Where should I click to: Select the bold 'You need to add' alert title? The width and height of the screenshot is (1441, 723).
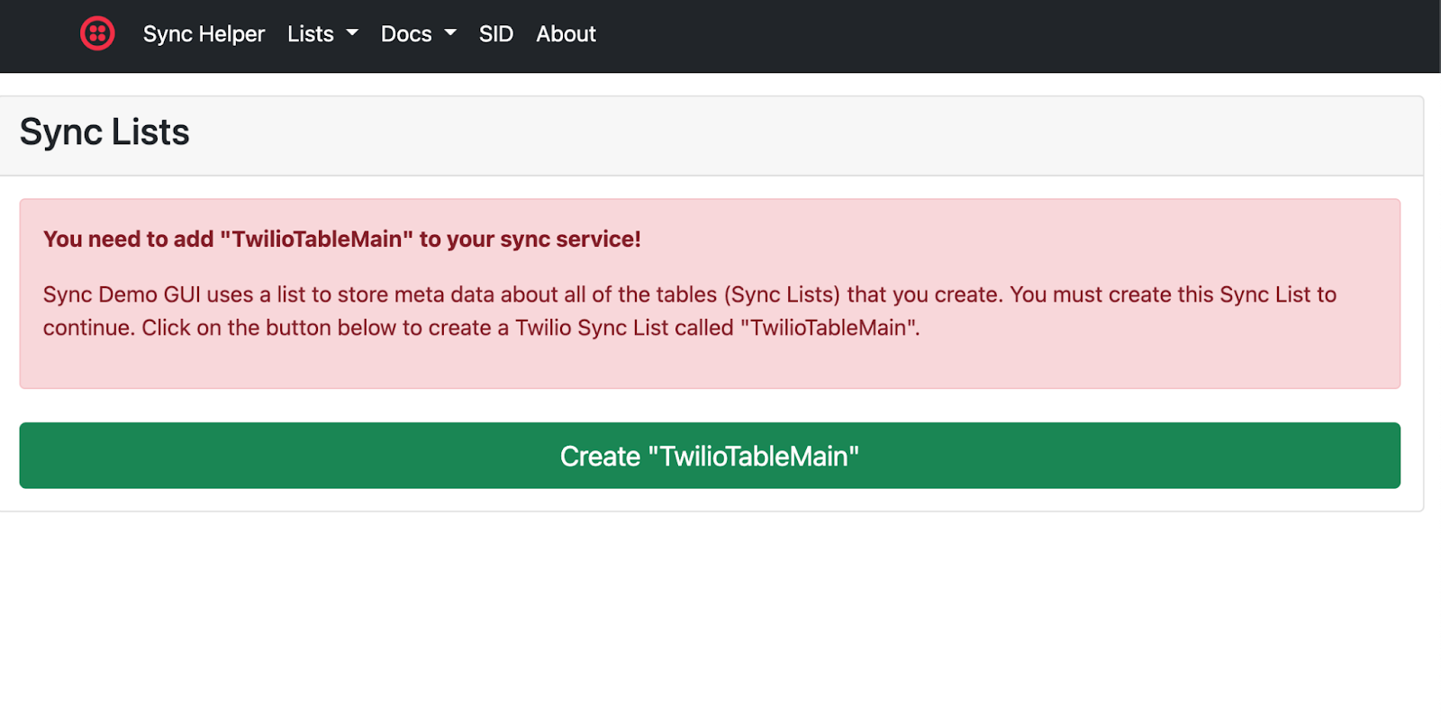[x=342, y=239]
